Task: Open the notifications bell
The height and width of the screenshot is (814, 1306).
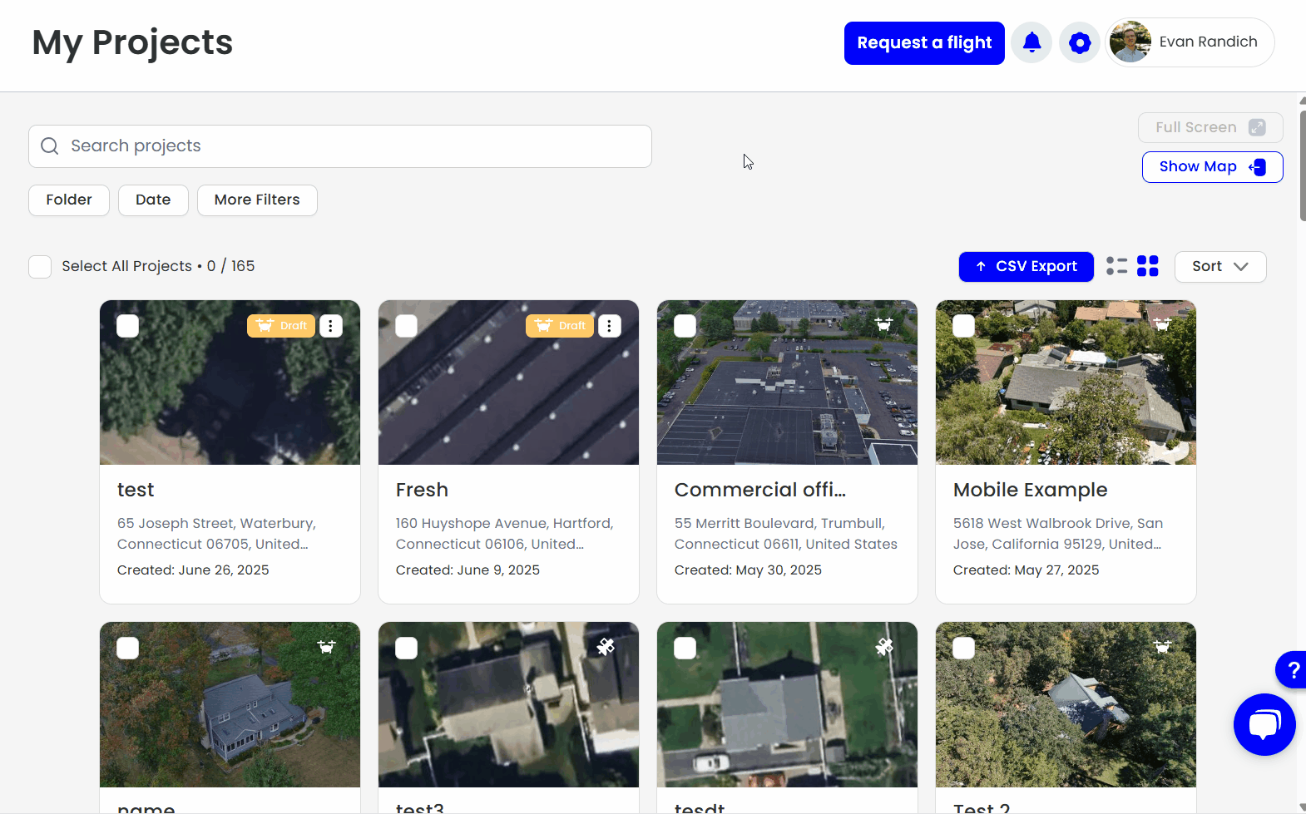Action: click(1031, 42)
